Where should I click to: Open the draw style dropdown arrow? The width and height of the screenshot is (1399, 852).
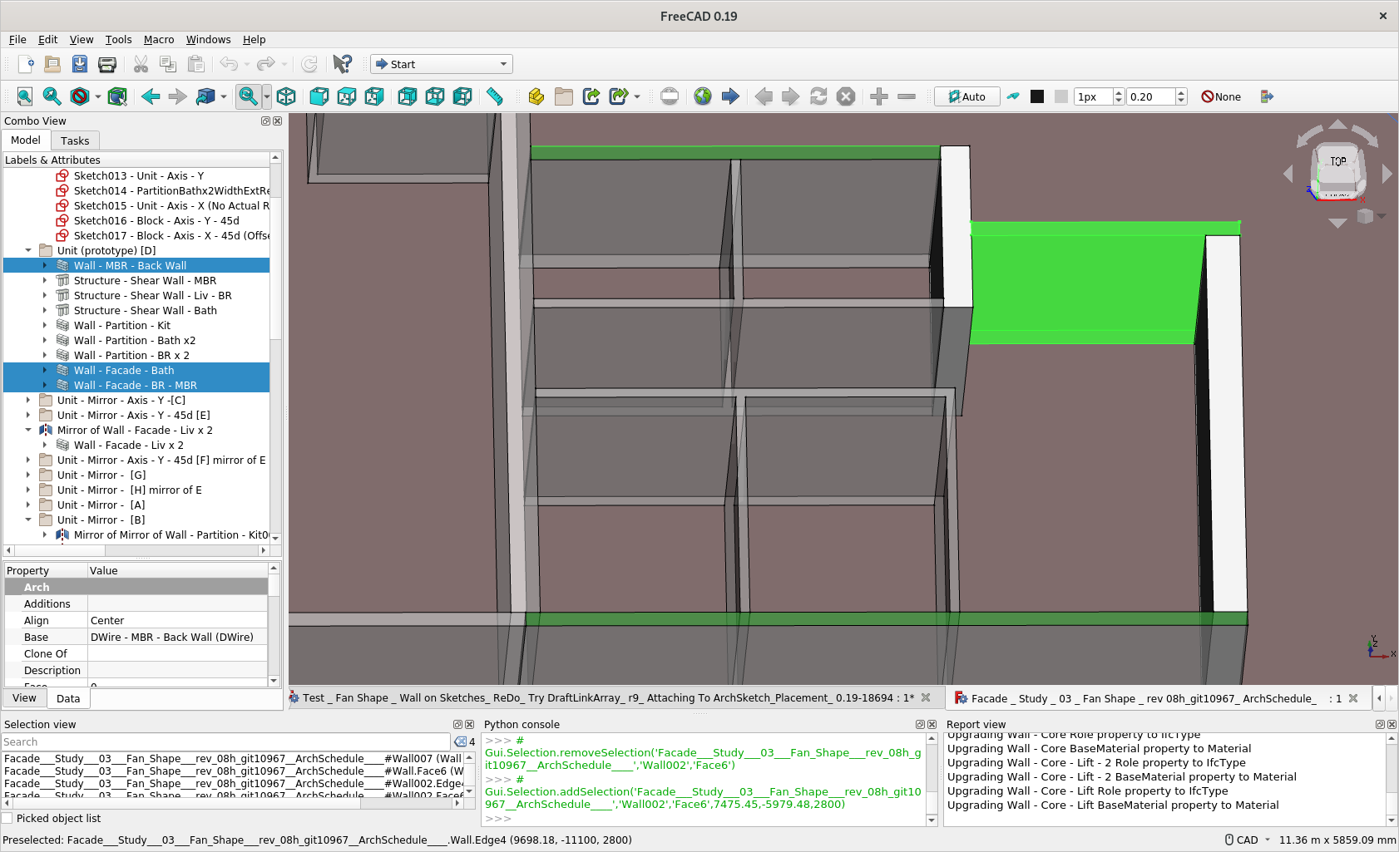pos(97,96)
